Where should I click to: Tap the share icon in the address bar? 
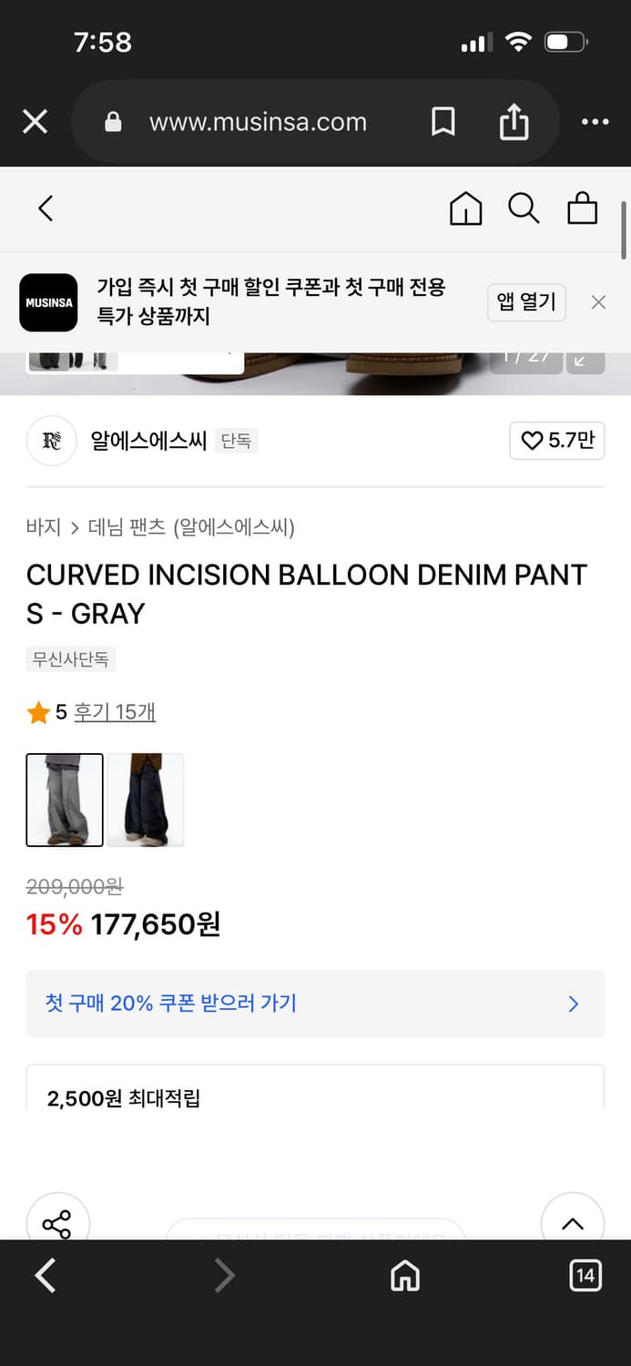tap(514, 121)
